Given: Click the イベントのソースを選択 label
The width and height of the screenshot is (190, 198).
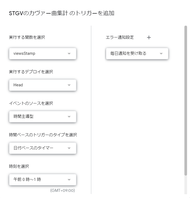Looking at the screenshot, I should click(x=31, y=103).
